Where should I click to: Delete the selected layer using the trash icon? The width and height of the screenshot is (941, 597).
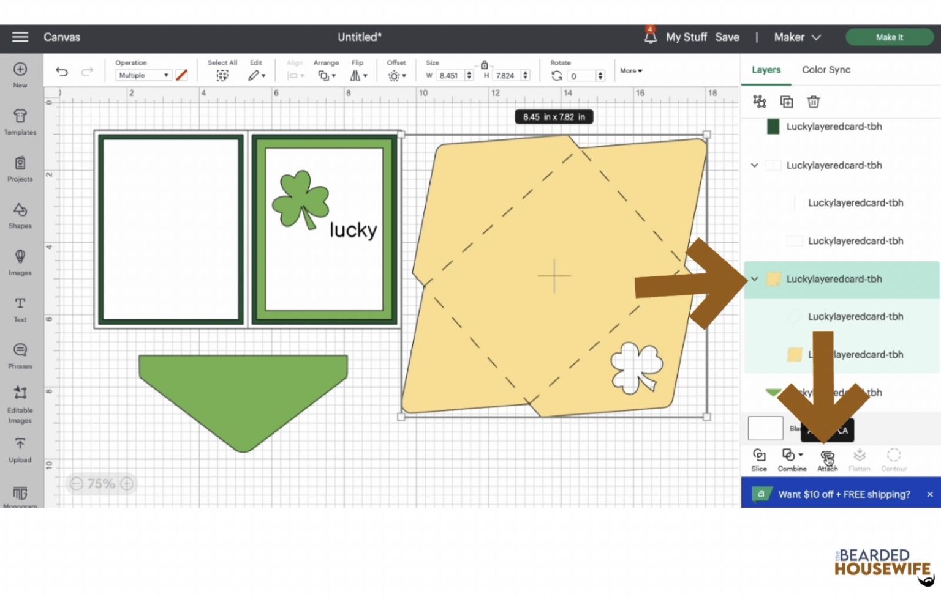click(814, 102)
